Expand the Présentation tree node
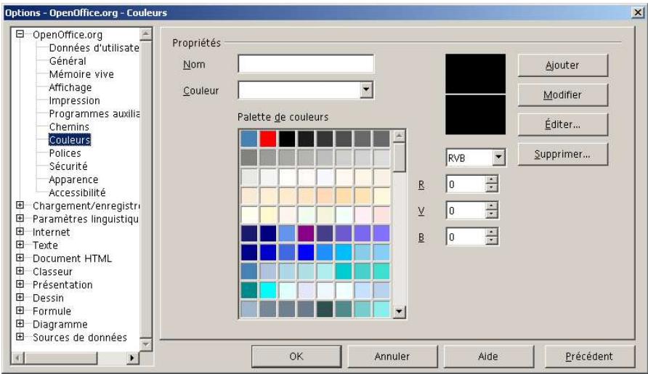Viewport: 648px width, 374px height. (x=20, y=285)
